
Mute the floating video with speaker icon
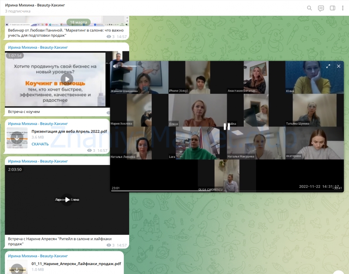pyautogui.click(x=116, y=66)
